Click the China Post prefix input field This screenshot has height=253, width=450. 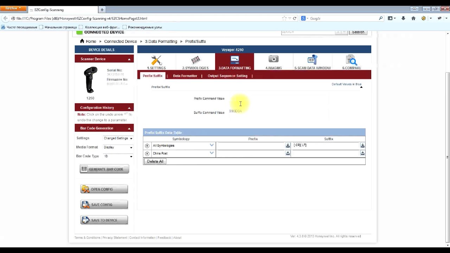(x=251, y=153)
